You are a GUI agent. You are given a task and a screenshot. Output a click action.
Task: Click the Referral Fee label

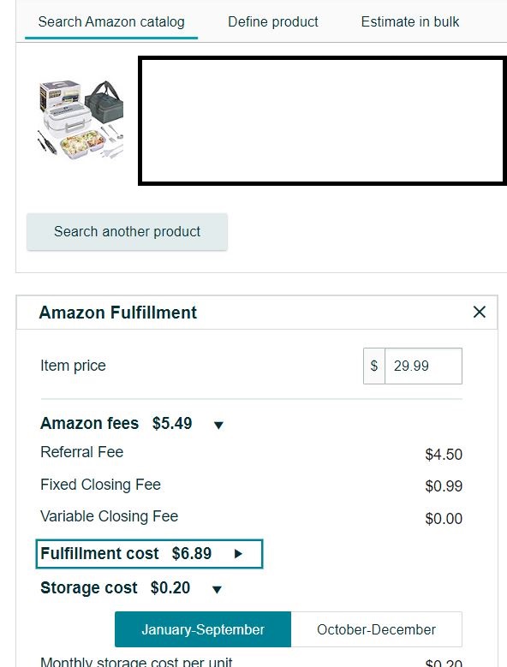tap(81, 452)
